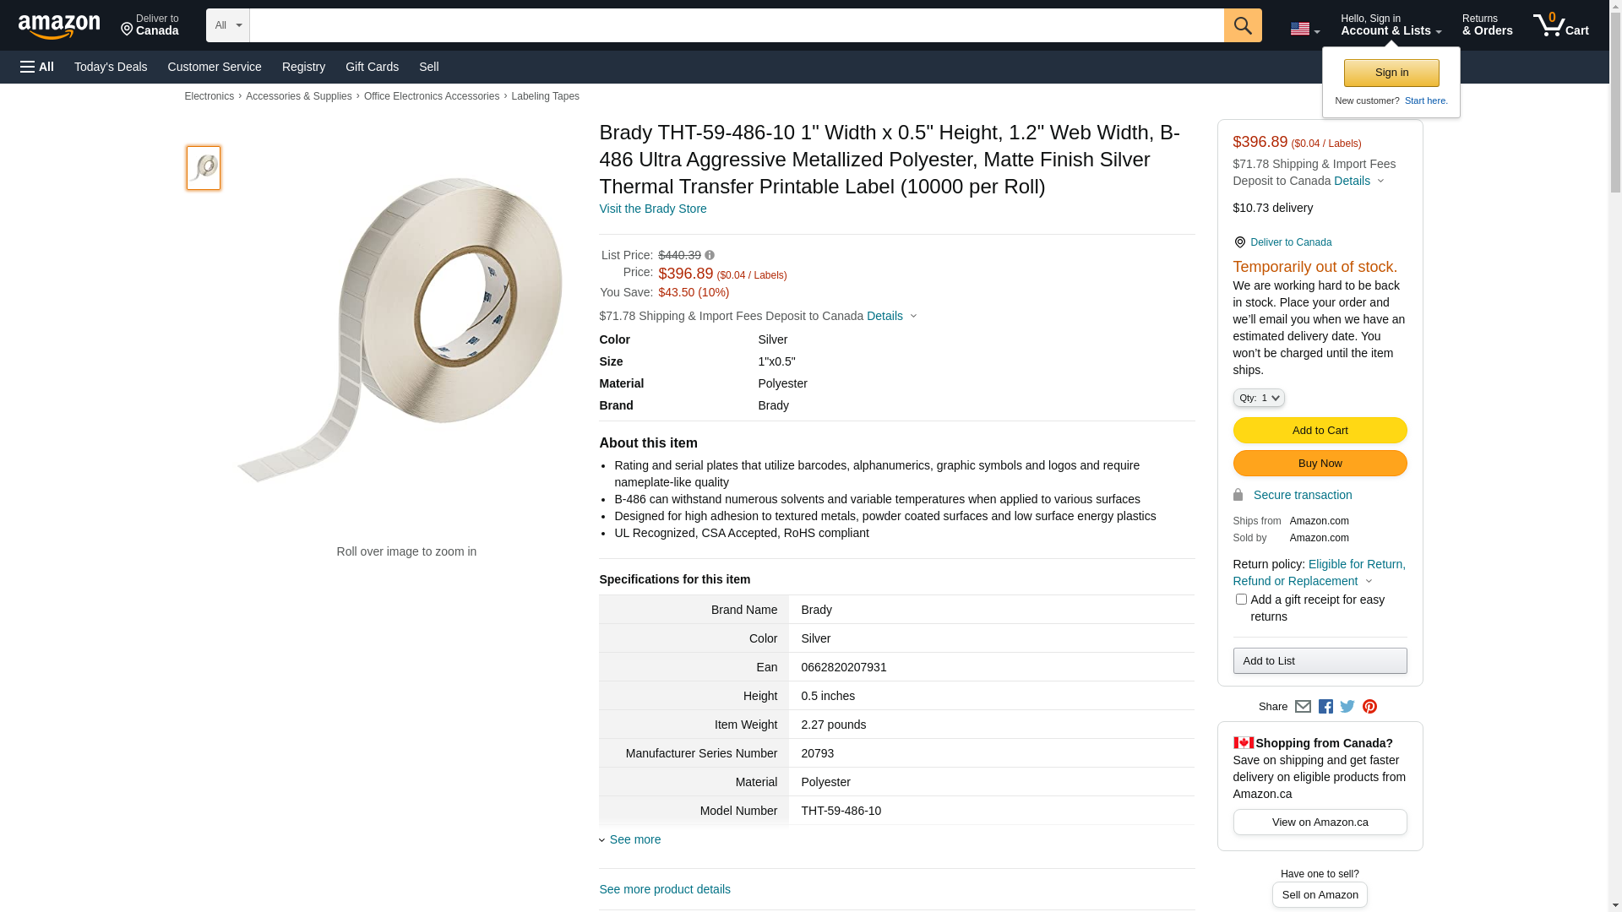Click the search magnifier button

point(1242,25)
